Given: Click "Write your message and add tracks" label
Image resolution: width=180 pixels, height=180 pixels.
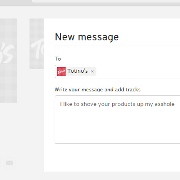Looking at the screenshot, I should coord(98,90).
